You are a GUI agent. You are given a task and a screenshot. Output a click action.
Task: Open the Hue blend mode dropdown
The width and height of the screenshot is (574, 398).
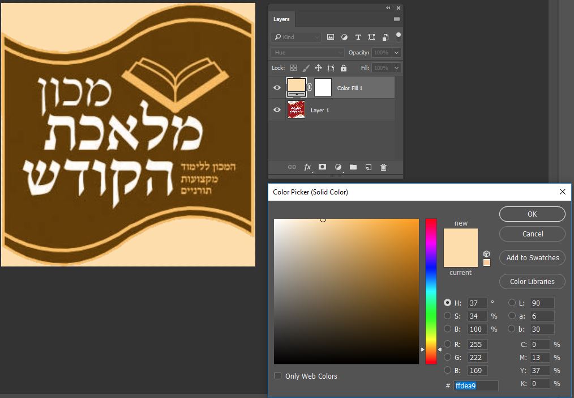tap(306, 52)
